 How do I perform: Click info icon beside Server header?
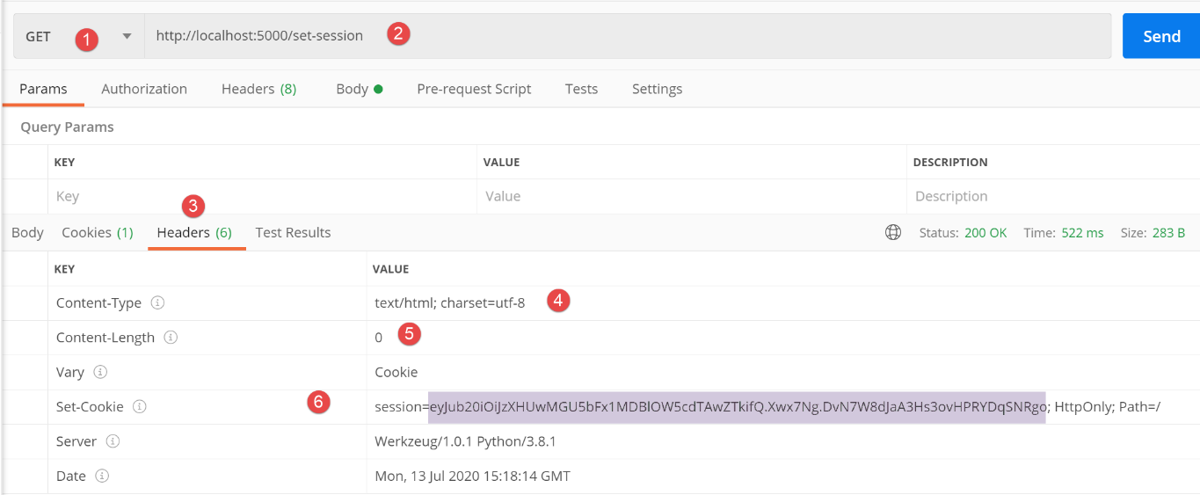tap(113, 441)
